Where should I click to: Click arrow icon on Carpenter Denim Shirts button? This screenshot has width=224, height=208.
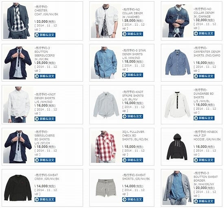196,76
